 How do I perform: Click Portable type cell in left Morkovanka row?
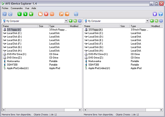[x=53, y=61]
